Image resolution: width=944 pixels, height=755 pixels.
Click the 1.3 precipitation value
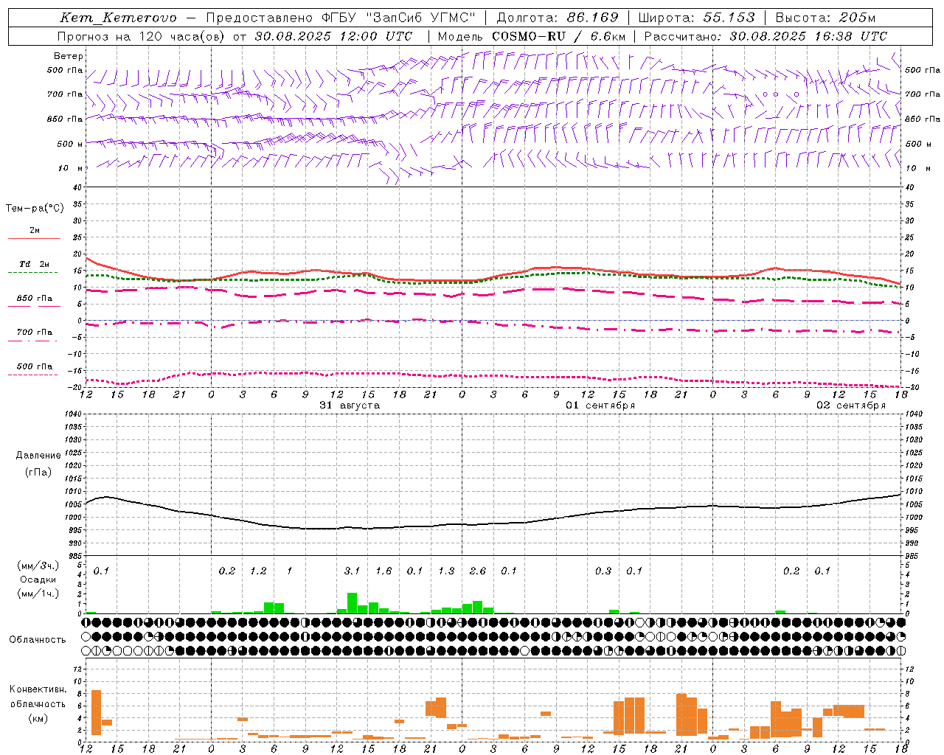coord(446,571)
